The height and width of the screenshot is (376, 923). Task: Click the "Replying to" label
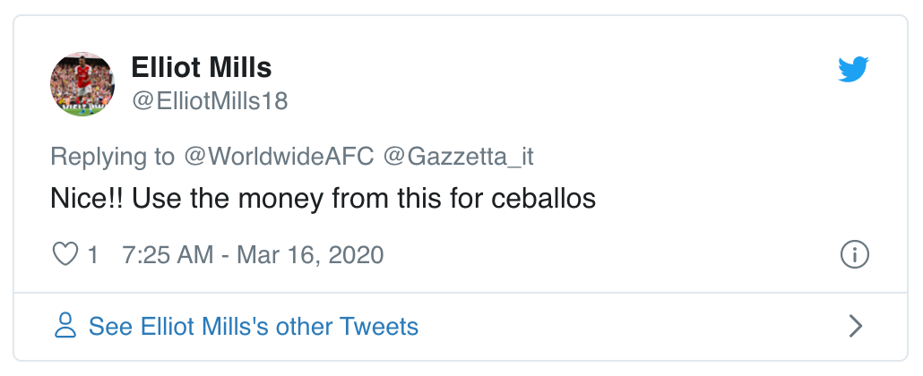(113, 156)
